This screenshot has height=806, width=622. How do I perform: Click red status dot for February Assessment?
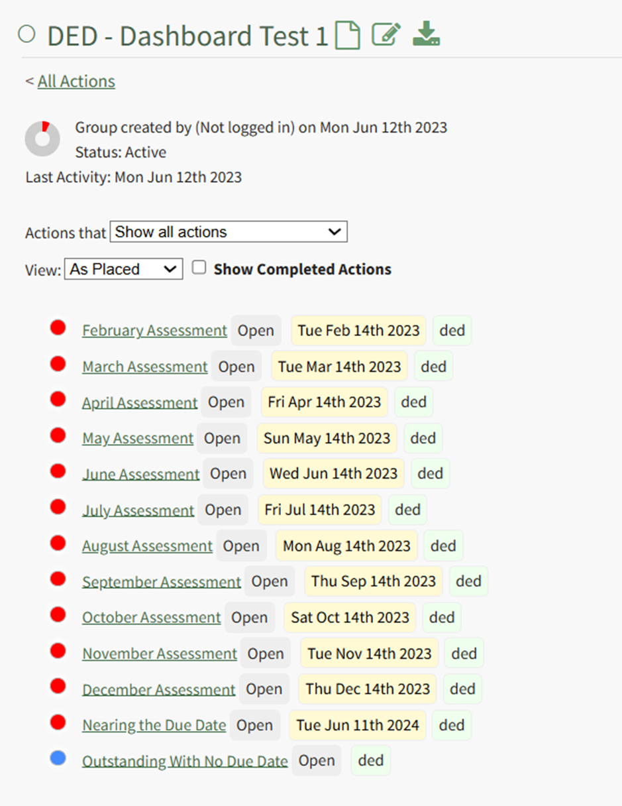(58, 327)
